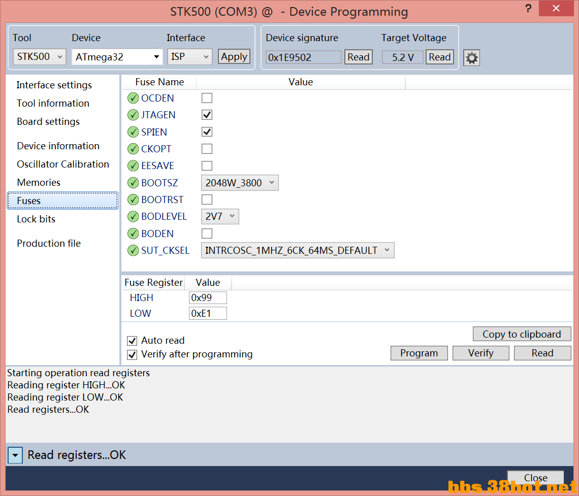Click the help question mark icon
Viewport: 579px width, 496px height.
coord(528,8)
